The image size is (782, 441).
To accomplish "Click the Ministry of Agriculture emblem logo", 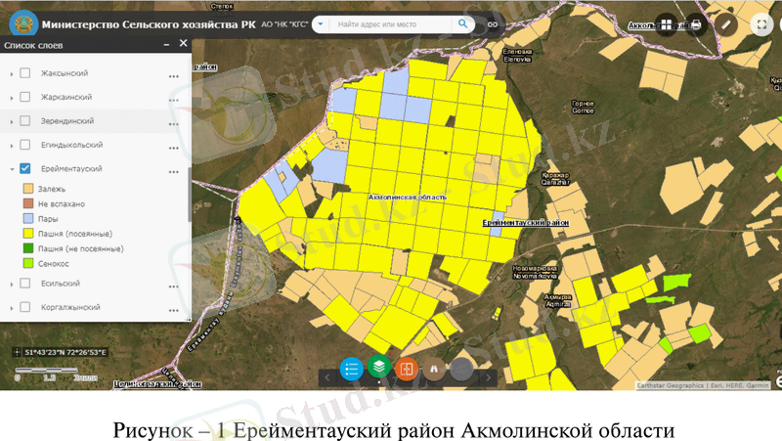I will pyautogui.click(x=23, y=23).
